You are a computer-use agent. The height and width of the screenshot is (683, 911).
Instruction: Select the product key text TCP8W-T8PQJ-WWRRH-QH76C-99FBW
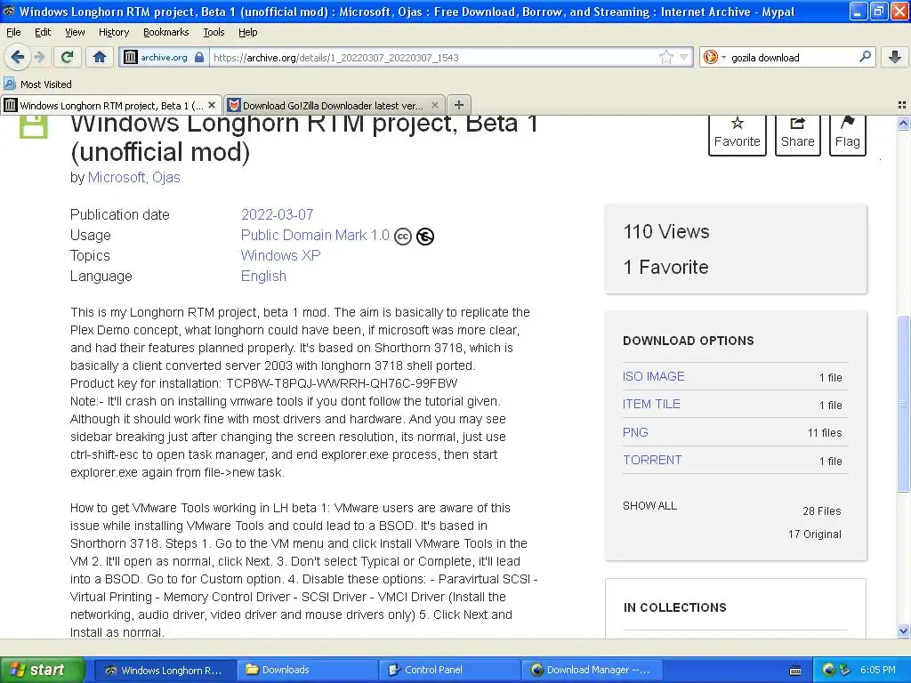tap(342, 383)
